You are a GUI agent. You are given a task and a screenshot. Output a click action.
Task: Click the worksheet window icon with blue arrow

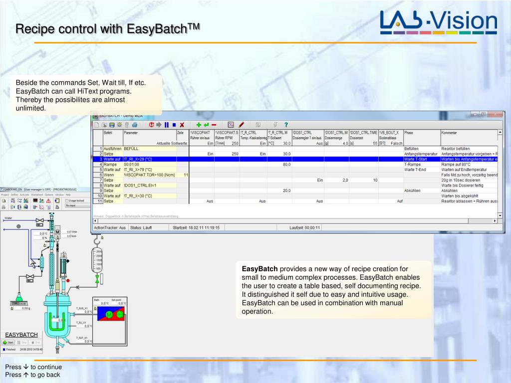[x=57, y=200]
